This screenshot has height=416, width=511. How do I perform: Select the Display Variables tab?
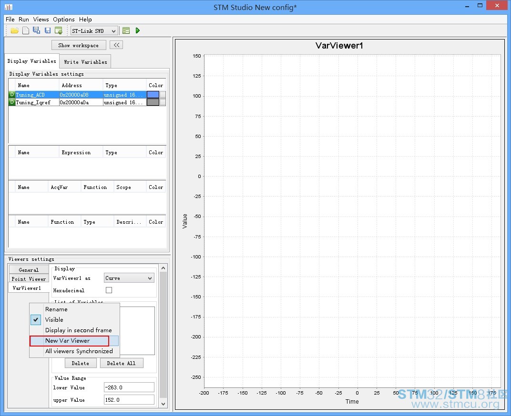(31, 61)
